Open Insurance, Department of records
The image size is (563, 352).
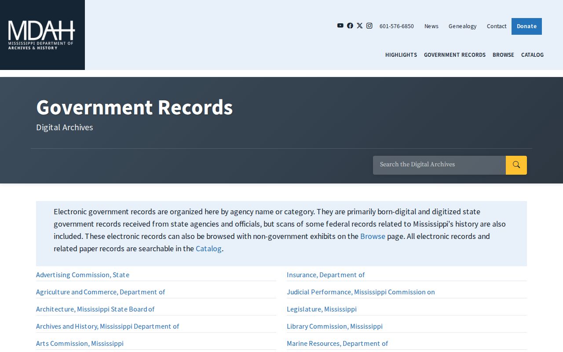pos(326,275)
